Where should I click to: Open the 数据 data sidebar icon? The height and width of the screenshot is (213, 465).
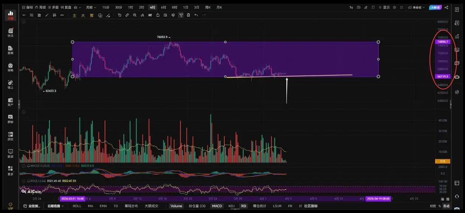click(10, 153)
